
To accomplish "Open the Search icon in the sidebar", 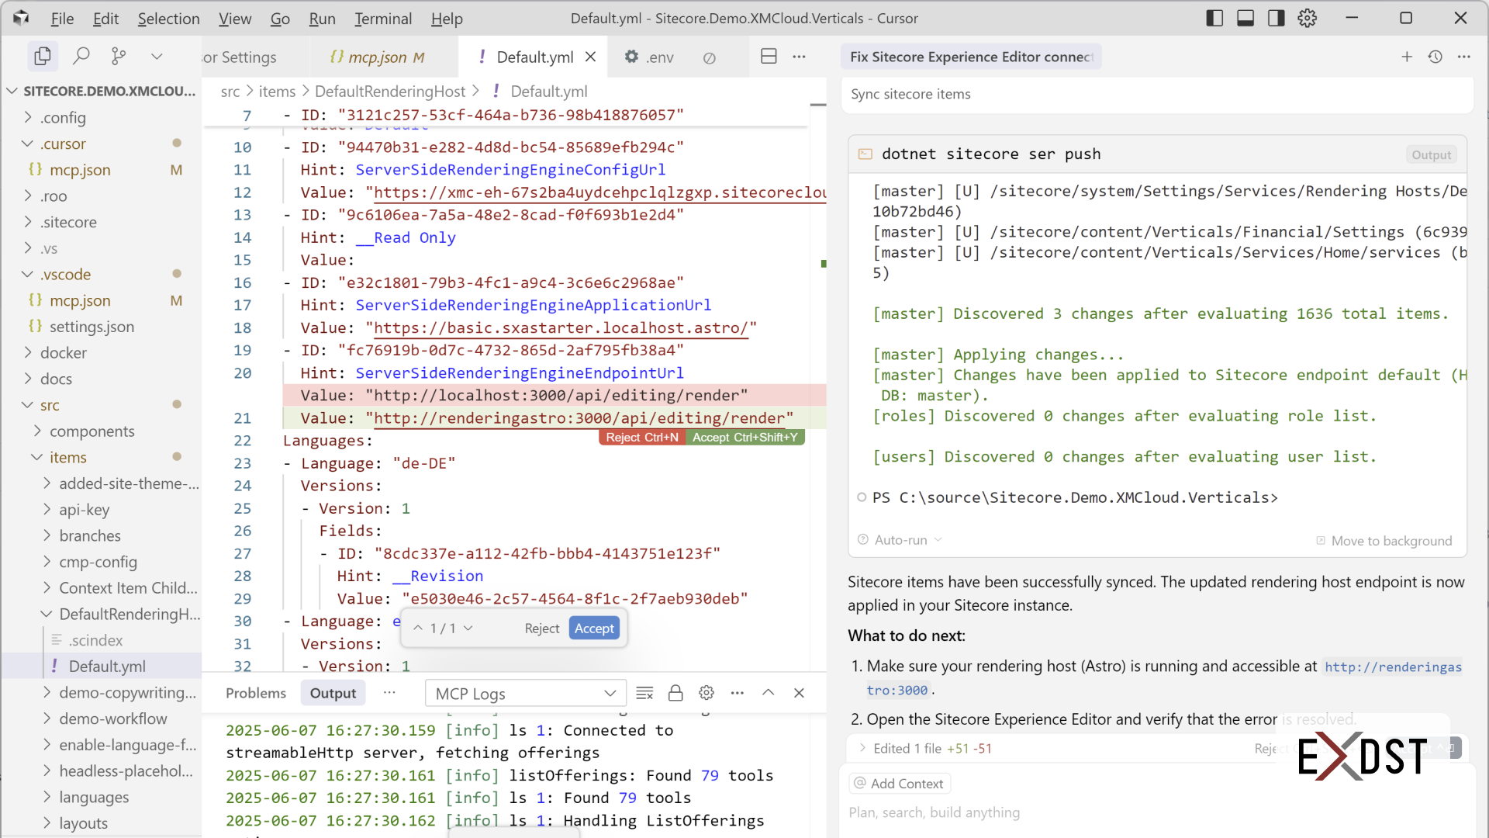I will click(81, 56).
